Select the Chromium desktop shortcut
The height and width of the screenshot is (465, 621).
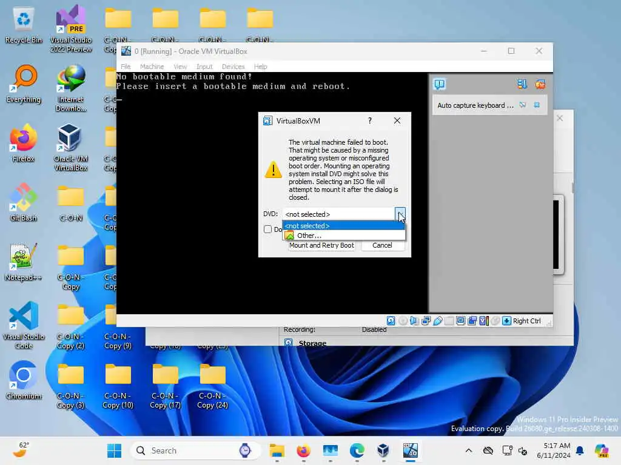point(24,381)
